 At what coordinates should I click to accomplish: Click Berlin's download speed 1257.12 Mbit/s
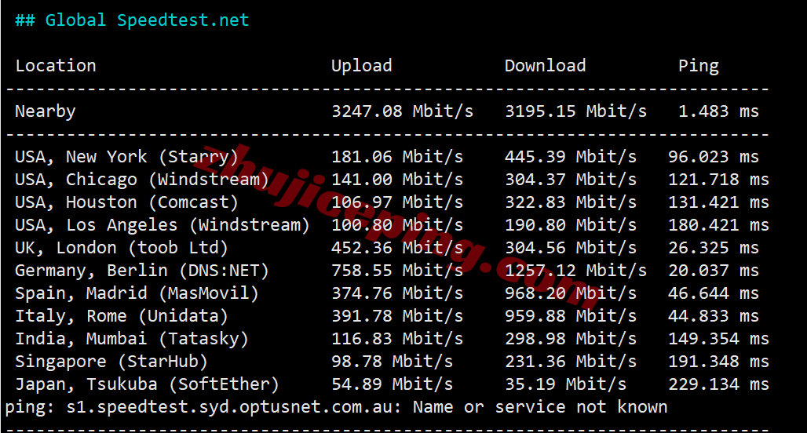click(x=575, y=271)
